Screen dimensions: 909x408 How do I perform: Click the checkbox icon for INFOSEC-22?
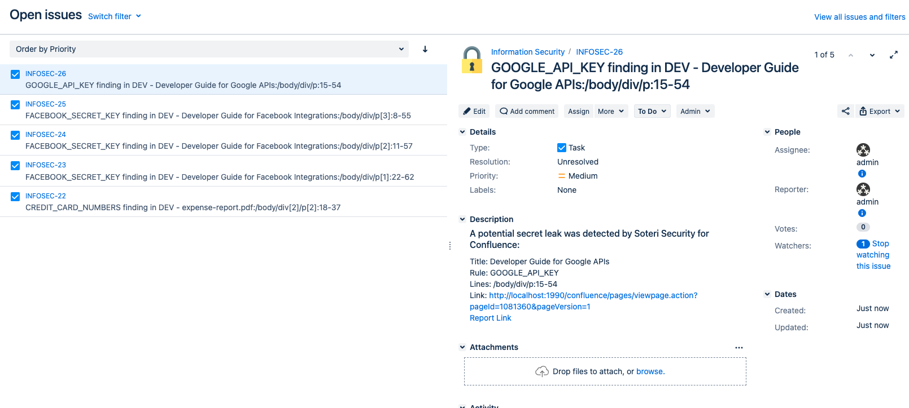point(15,197)
